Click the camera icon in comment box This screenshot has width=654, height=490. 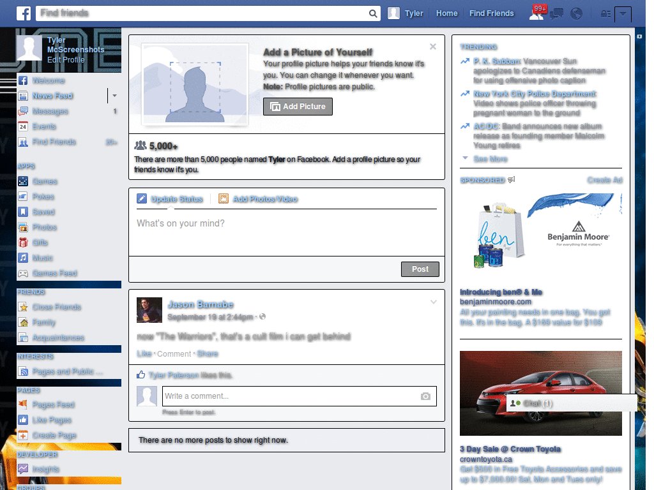click(x=425, y=396)
